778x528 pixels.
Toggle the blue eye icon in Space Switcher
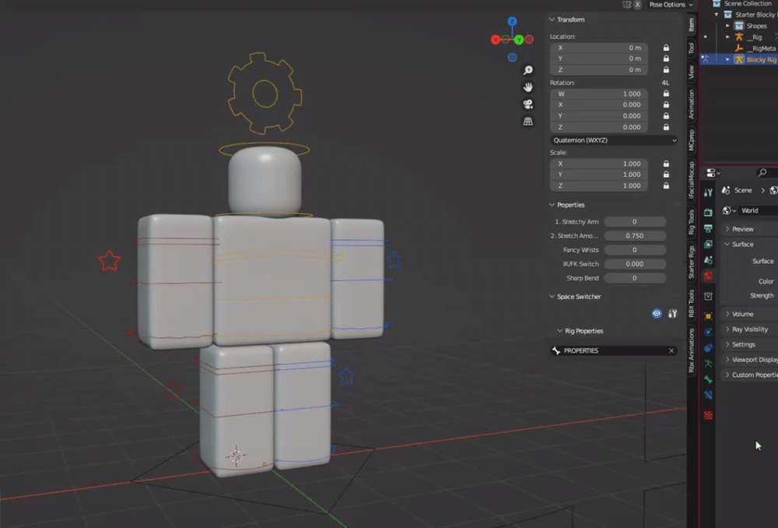click(657, 313)
